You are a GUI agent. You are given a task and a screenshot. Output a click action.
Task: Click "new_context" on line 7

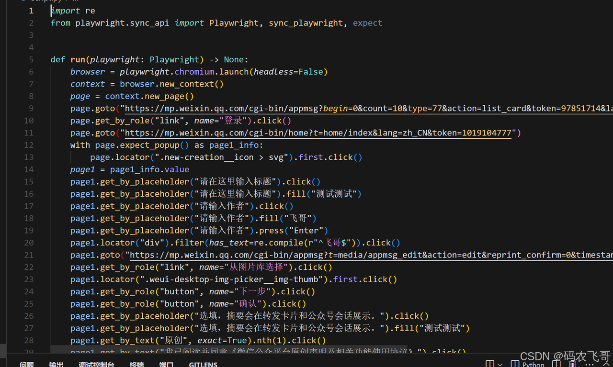pos(187,84)
